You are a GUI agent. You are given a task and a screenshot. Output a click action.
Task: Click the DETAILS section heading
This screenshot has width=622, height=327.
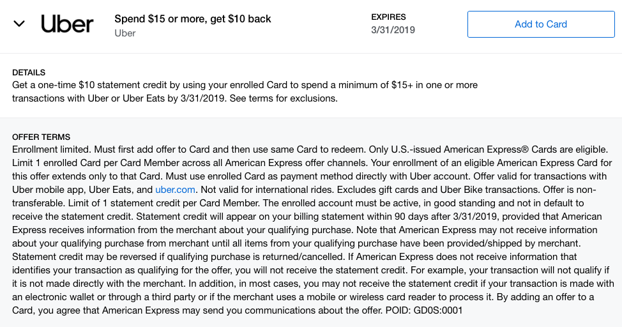tap(29, 73)
